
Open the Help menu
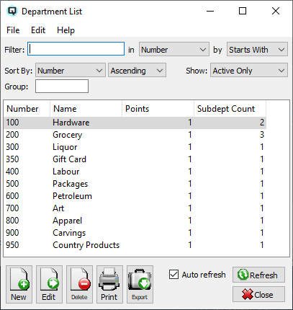click(x=66, y=30)
